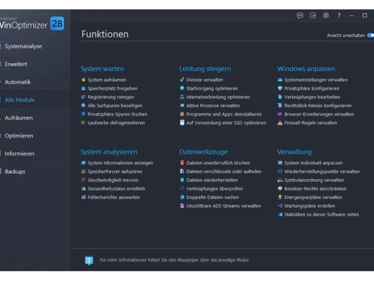Open Benutzer-Rechte einschränken module

pyautogui.click(x=315, y=189)
